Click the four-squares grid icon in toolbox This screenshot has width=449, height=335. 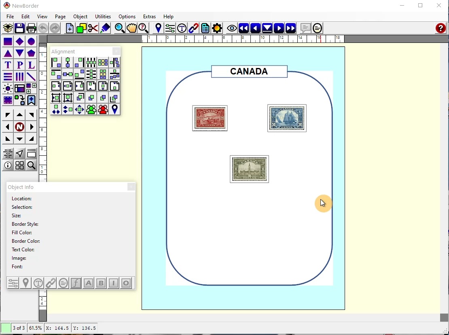[19, 165]
